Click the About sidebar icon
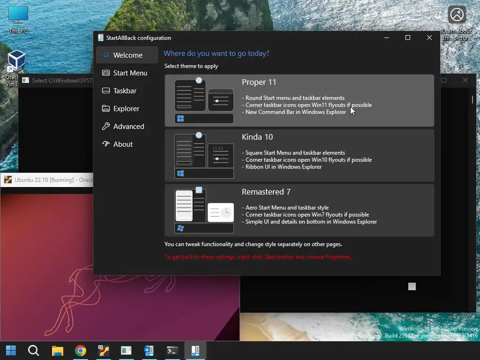The height and width of the screenshot is (360, 480). point(105,143)
